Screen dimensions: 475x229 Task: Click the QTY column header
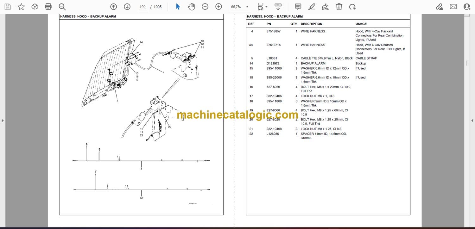tap(294, 24)
